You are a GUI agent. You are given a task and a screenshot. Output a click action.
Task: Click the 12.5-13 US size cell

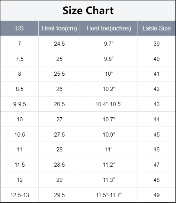pyautogui.click(x=19, y=195)
